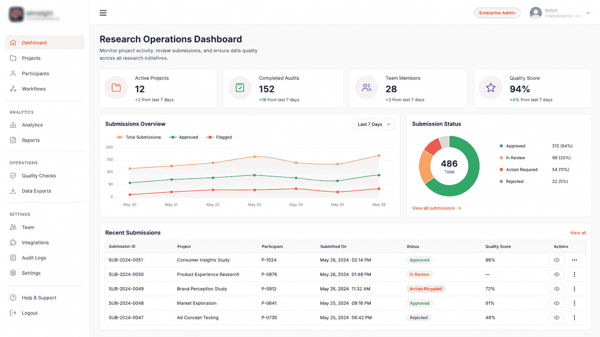Screen dimensions: 600x337
Task: Open more actions for SUB-2024-0047
Action: pyautogui.click(x=574, y=318)
